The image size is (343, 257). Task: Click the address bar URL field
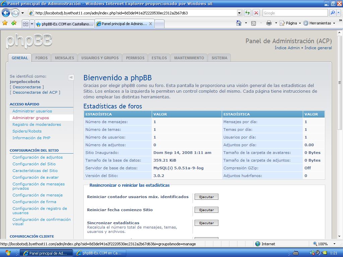[133, 13]
